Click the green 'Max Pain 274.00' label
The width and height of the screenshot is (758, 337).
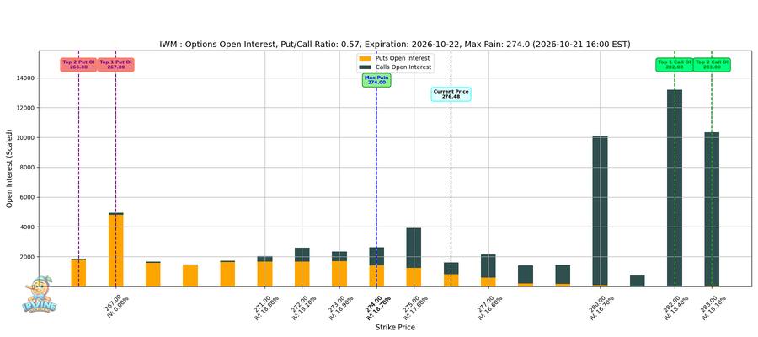coord(376,80)
